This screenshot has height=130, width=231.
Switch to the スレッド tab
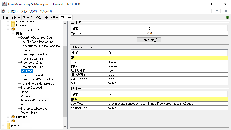27,17
